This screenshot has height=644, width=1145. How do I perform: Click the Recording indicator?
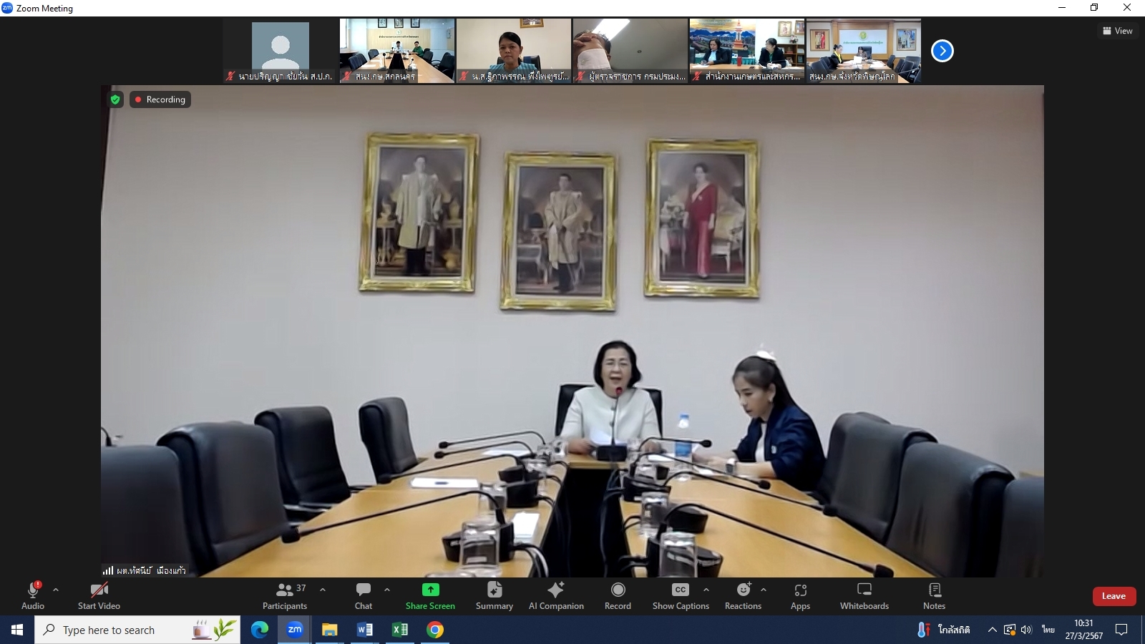[160, 99]
